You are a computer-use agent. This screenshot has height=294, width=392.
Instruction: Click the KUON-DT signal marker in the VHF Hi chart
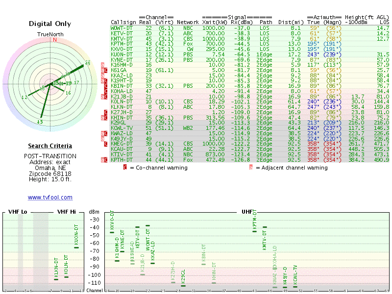coord(76,248)
